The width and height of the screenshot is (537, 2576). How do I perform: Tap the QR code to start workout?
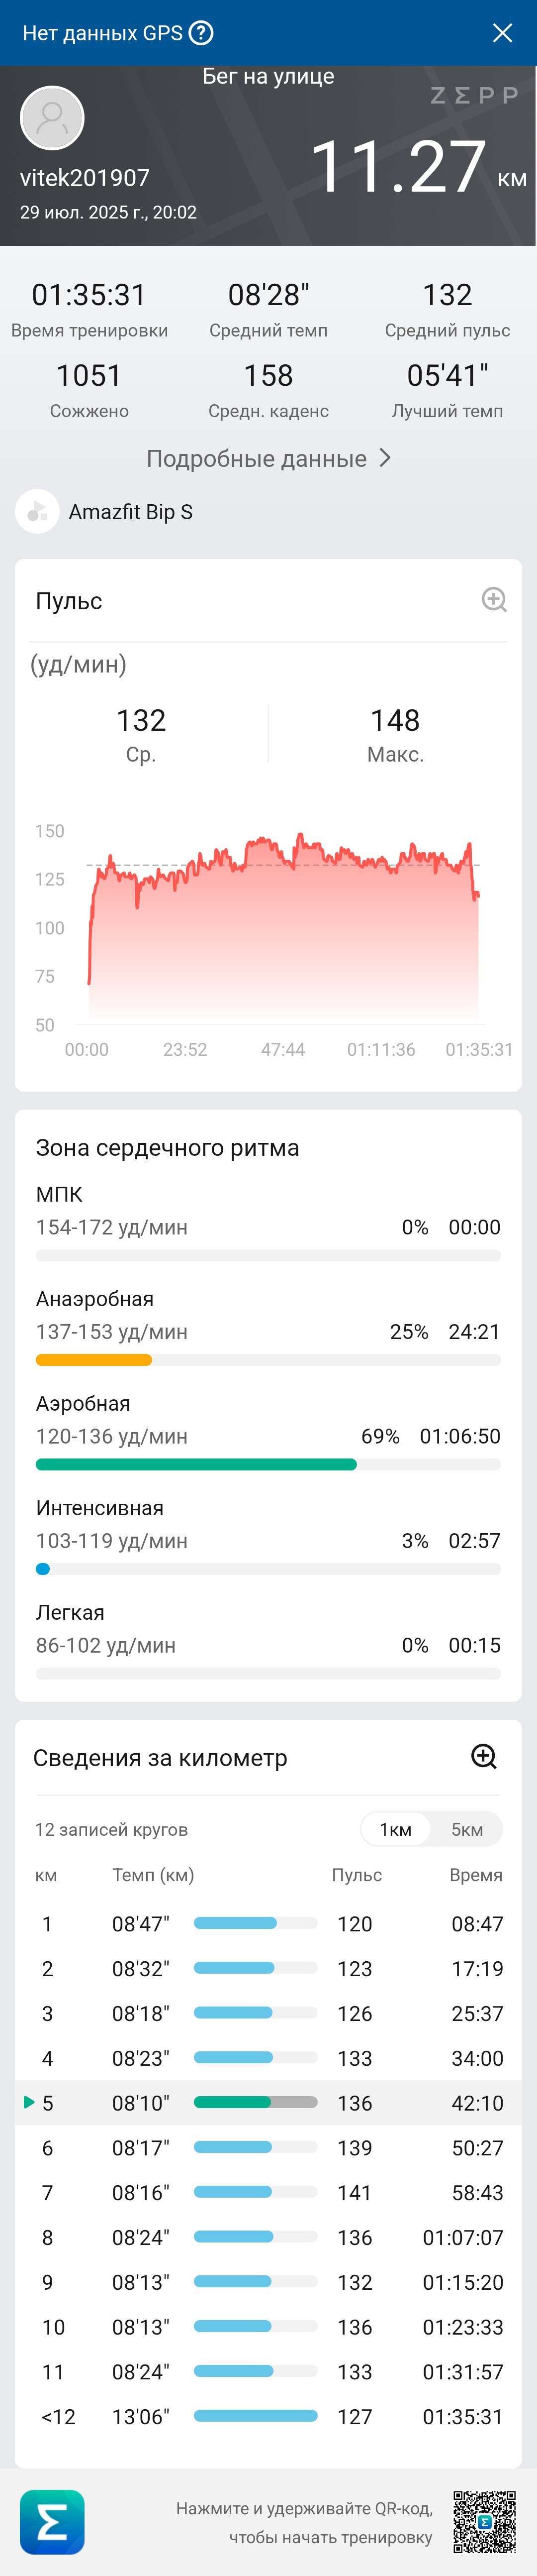[484, 2521]
